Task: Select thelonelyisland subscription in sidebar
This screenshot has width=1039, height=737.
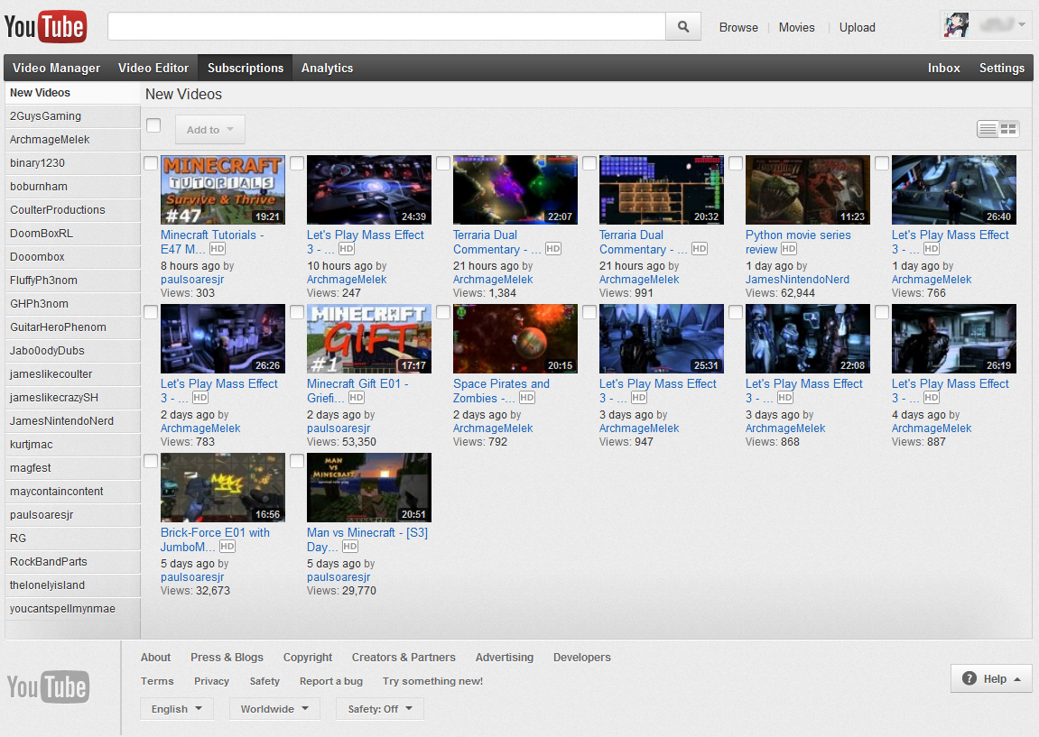Action: point(72,585)
